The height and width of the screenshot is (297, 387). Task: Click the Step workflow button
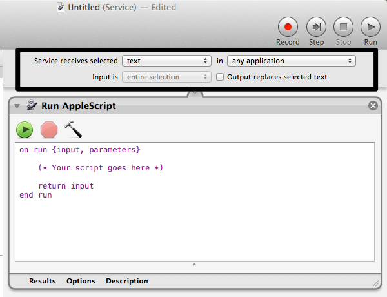(316, 27)
